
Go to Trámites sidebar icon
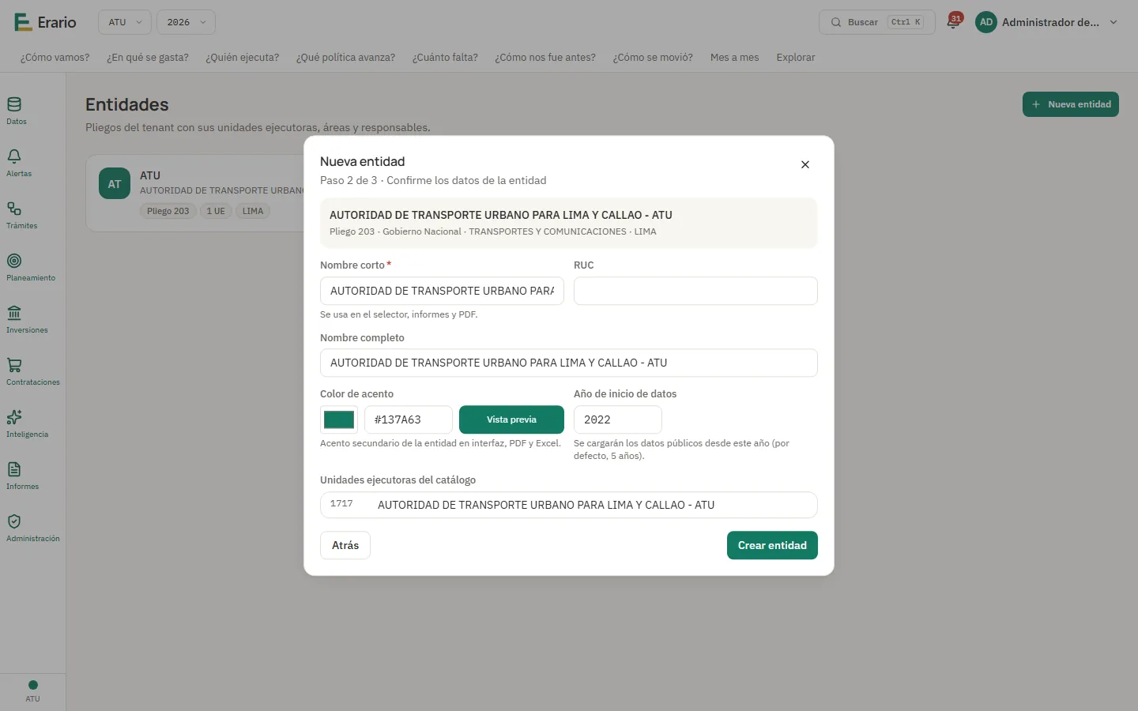(x=14, y=209)
